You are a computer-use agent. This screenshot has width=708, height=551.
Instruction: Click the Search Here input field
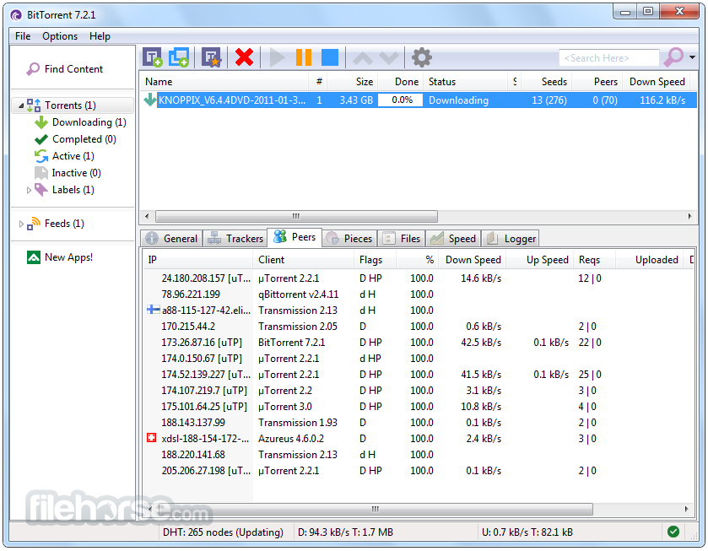pyautogui.click(x=608, y=58)
